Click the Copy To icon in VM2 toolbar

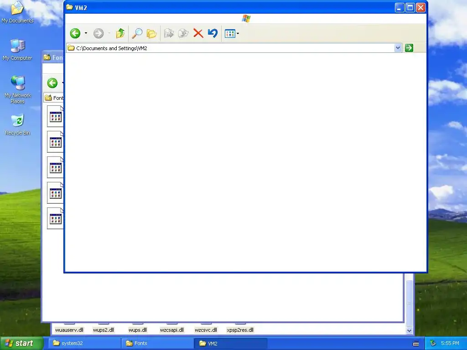coord(183,33)
